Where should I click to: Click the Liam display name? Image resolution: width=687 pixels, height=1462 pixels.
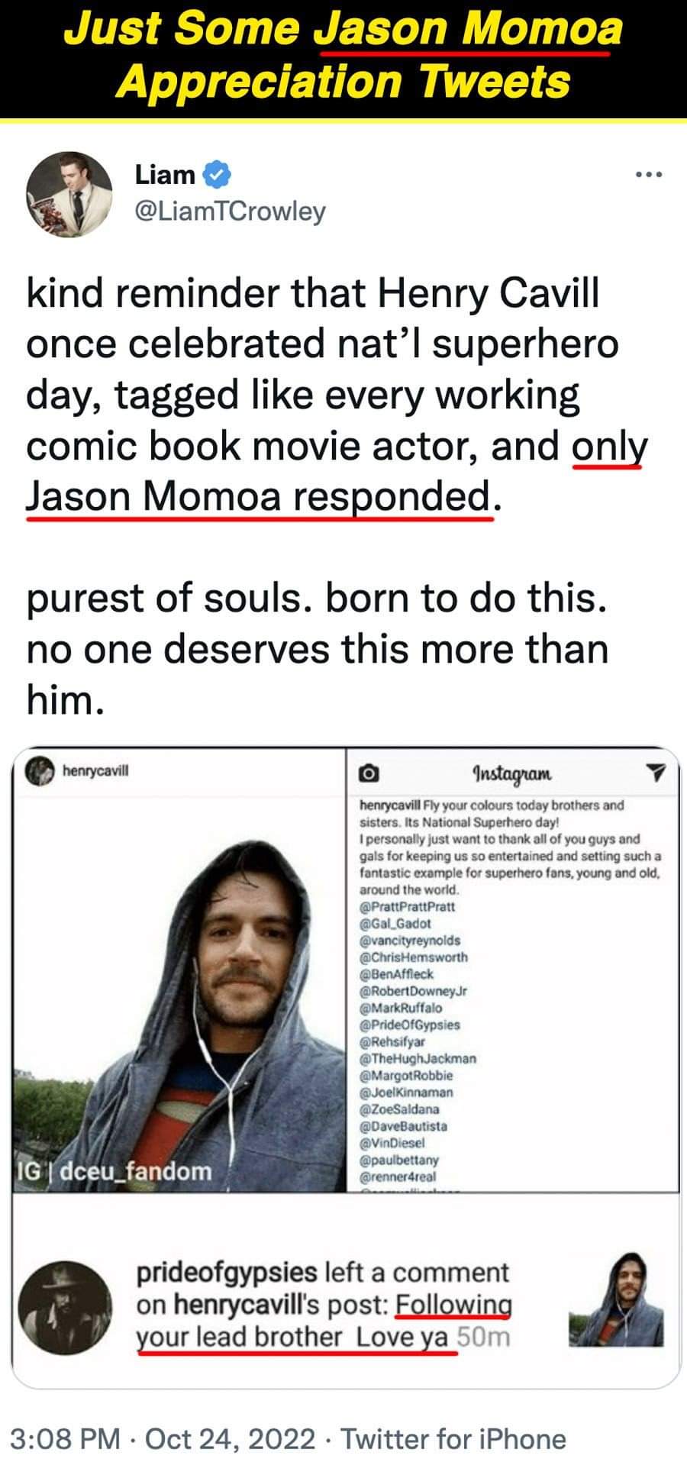165,175
